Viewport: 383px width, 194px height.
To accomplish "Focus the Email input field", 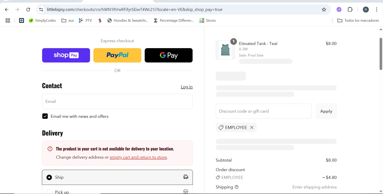I will coord(117,102).
